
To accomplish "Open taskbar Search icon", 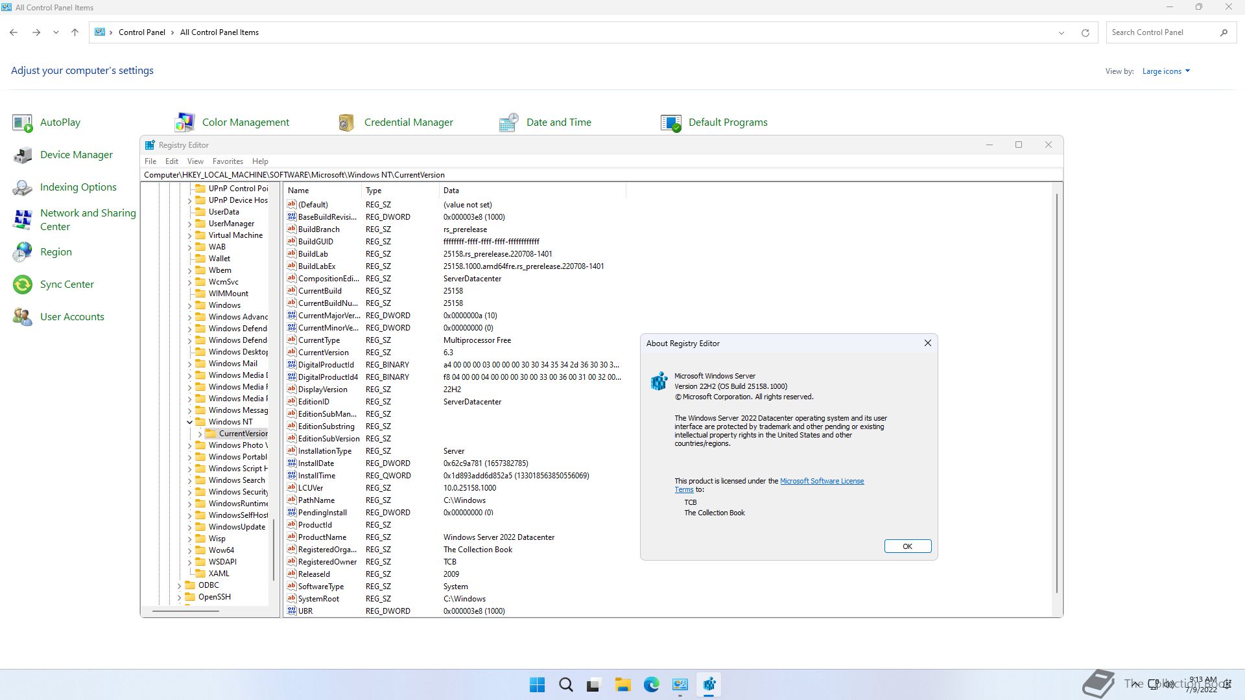I will click(565, 684).
